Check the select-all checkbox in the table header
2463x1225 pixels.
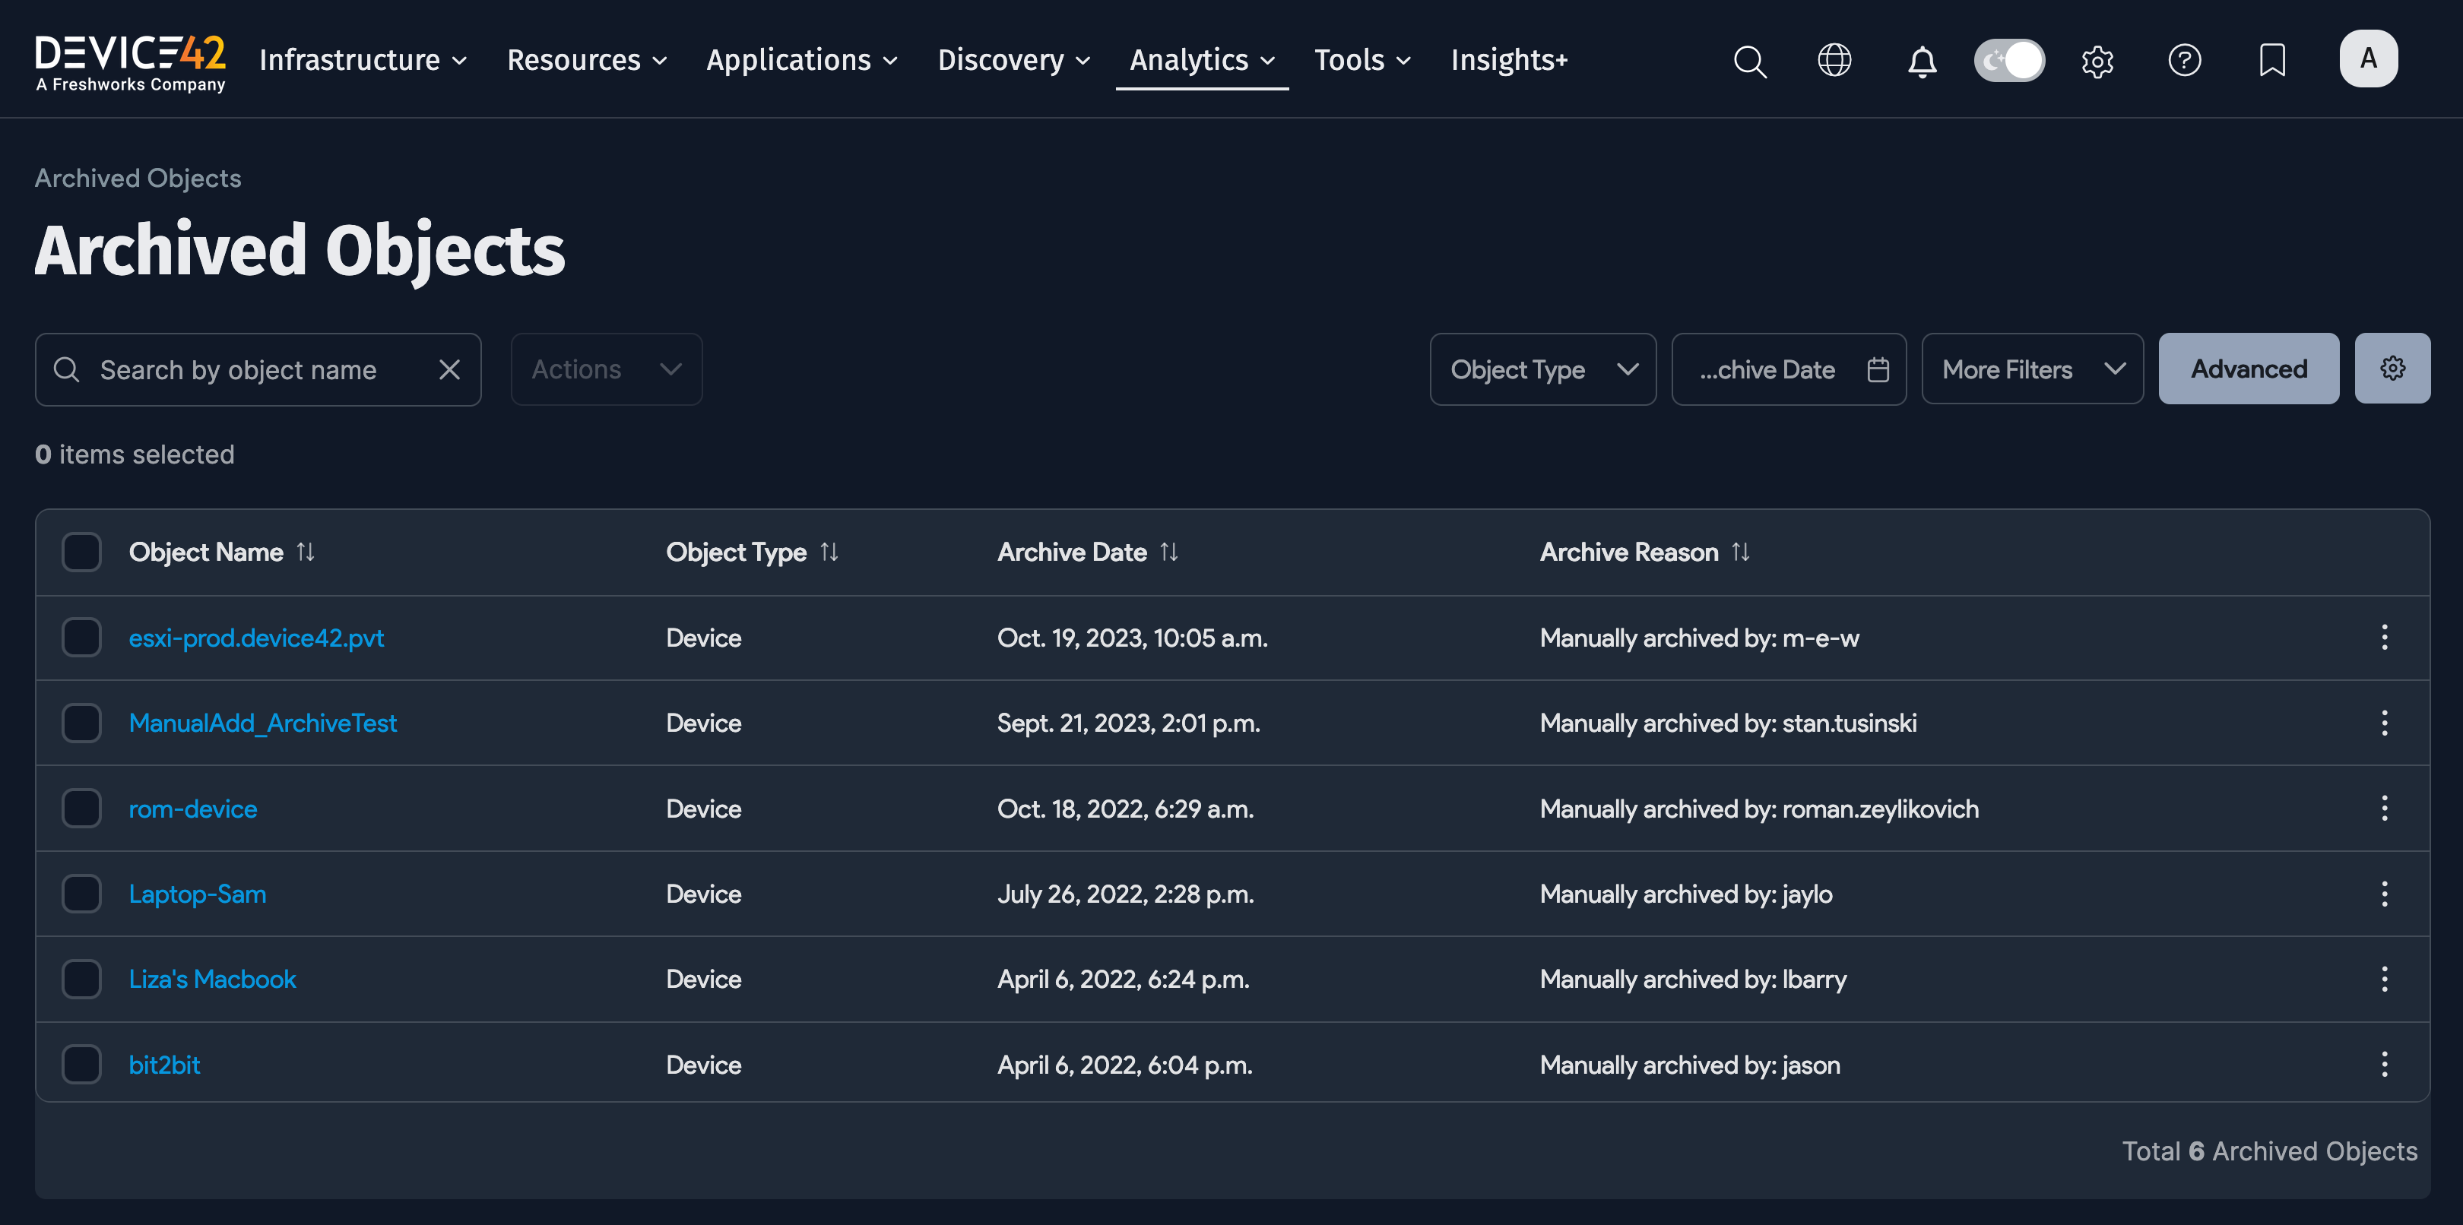(81, 552)
